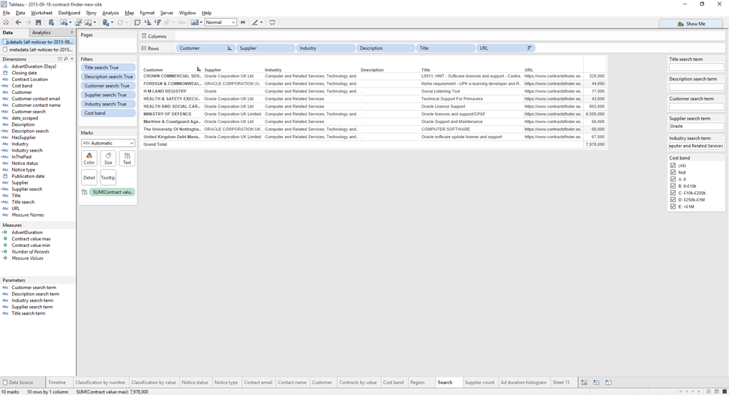The height and width of the screenshot is (395, 729).
Task: Click the Cost band filter pill
Action: 108,113
